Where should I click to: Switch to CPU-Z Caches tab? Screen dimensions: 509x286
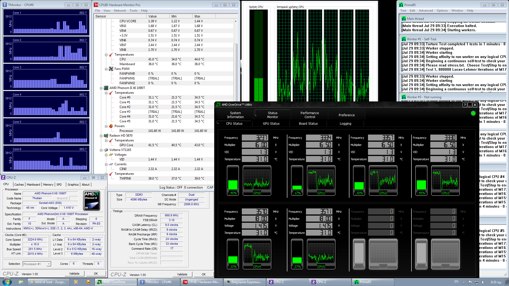19,185
